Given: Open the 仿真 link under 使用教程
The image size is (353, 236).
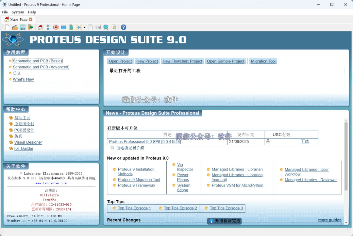Looking at the screenshot, I should pyautogui.click(x=17, y=73).
